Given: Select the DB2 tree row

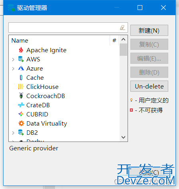Looking at the screenshot, I should tap(64, 132).
